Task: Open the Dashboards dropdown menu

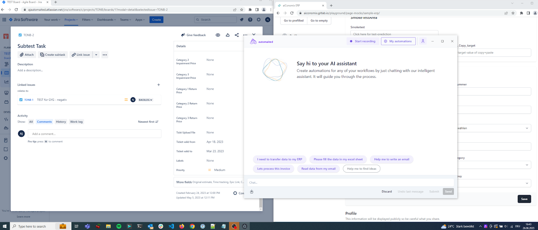Action: (x=107, y=20)
